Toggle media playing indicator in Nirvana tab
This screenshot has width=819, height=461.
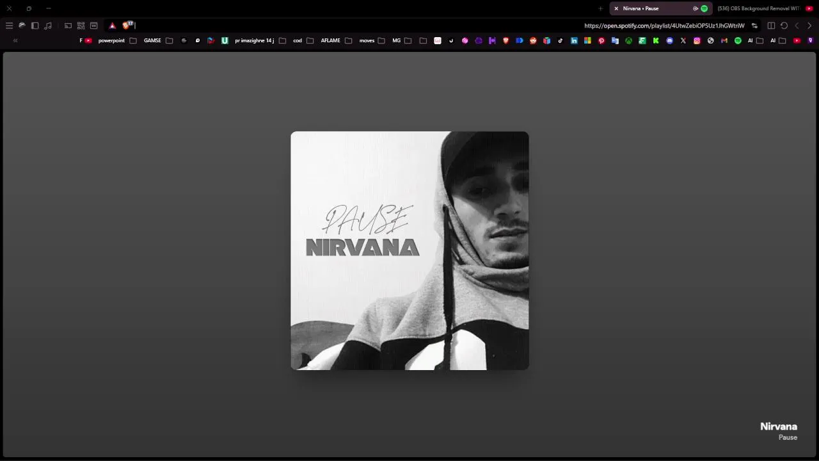pyautogui.click(x=696, y=8)
